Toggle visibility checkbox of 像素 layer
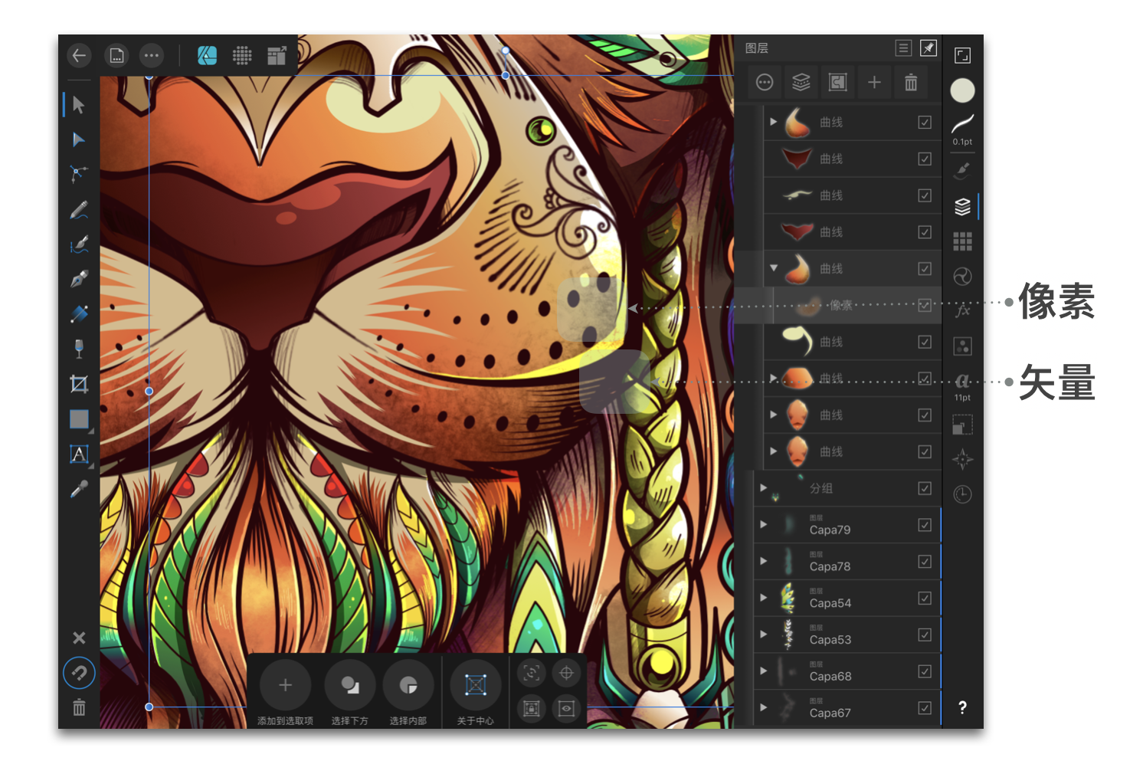The image size is (1143, 774). click(x=925, y=305)
